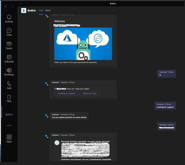185x165 pixels.
Task: Click the Looking for support button
Action: tap(67, 94)
